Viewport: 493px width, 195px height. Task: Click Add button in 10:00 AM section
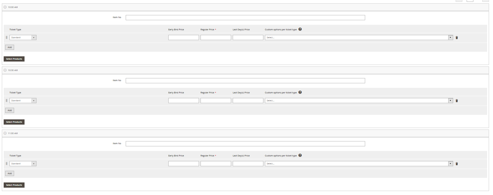click(10, 47)
